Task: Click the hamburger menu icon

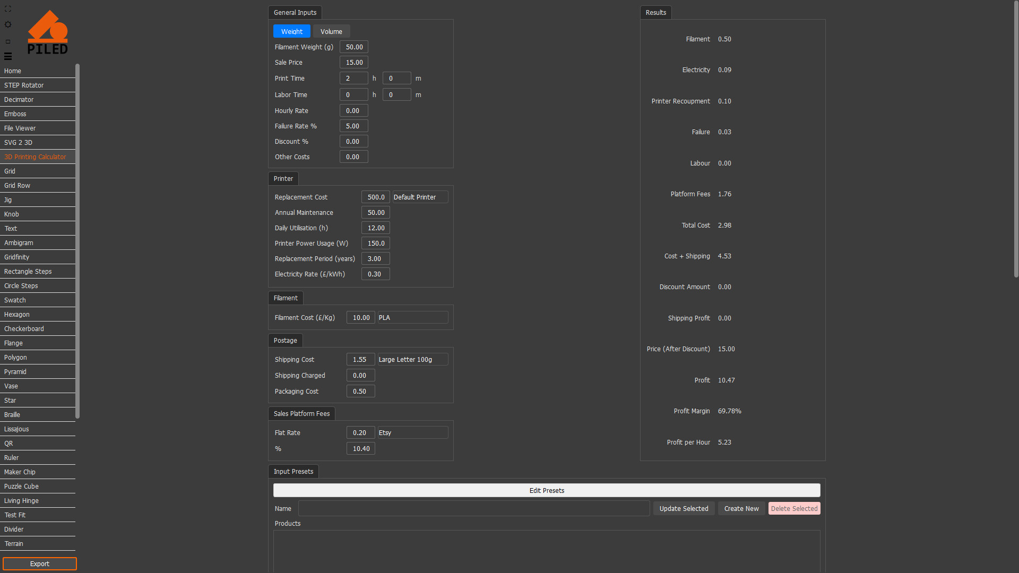Action: (x=8, y=56)
